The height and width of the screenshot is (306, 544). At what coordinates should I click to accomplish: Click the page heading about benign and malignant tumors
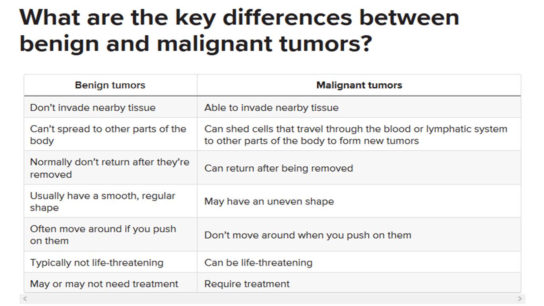239,30
